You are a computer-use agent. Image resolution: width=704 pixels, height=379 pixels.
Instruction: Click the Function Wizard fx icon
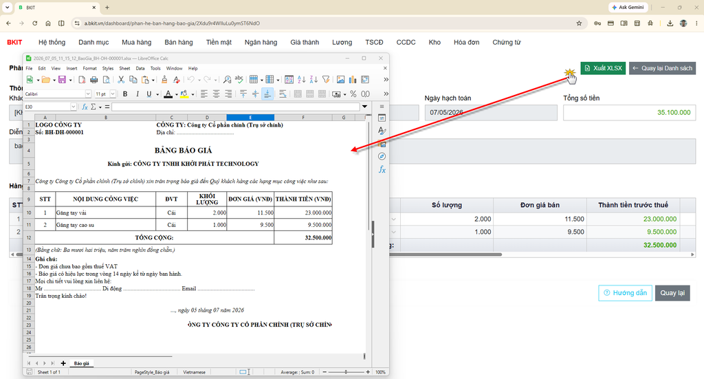pos(85,107)
